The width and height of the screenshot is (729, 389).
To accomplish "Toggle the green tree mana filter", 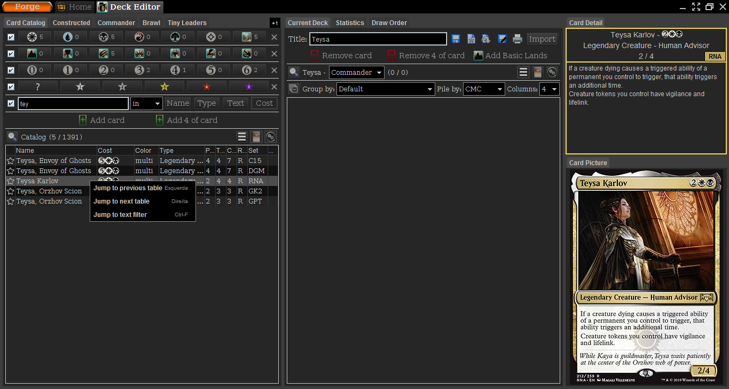I will (177, 37).
